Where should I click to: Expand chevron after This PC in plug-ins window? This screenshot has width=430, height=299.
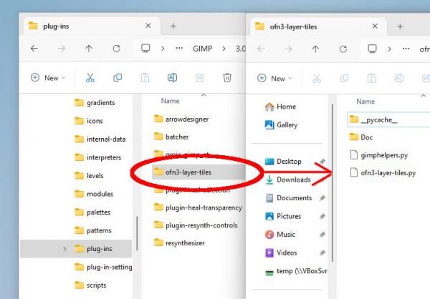[163, 49]
